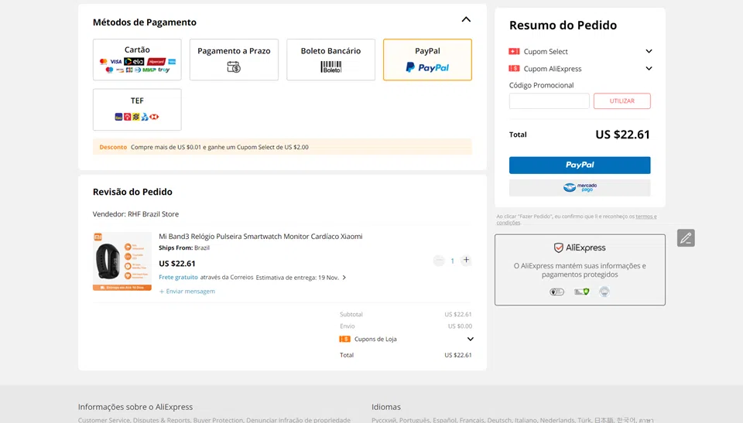Screen dimensions: 743x423
Task: Click the Pagamento a Prazo calendar icon
Action: coord(234,67)
